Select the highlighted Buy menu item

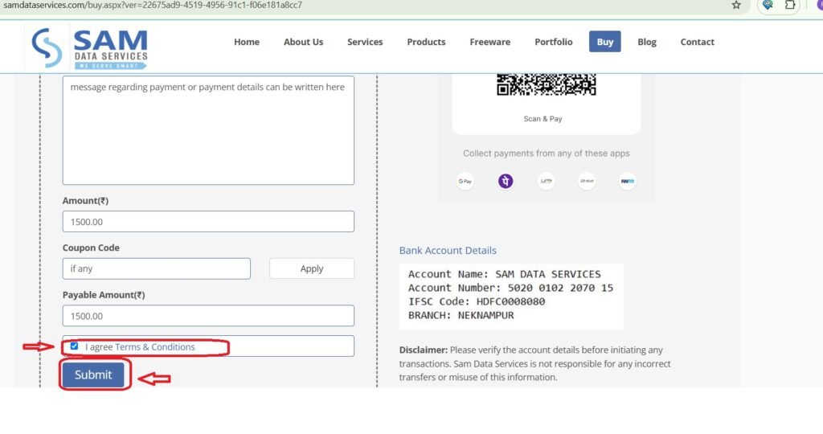pos(604,42)
